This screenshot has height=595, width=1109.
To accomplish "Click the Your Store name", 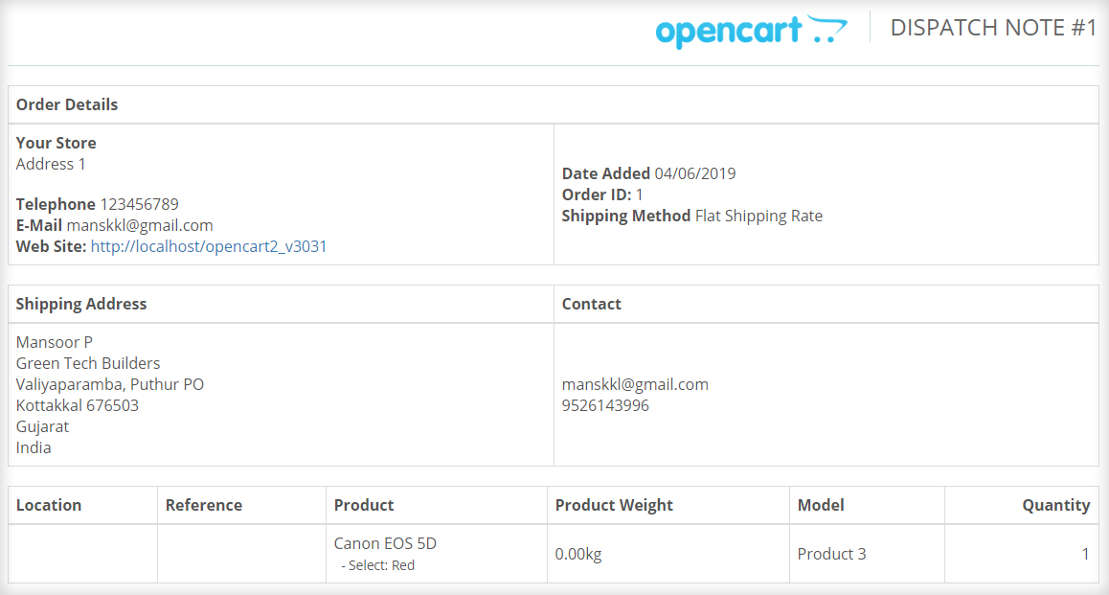I will click(56, 143).
